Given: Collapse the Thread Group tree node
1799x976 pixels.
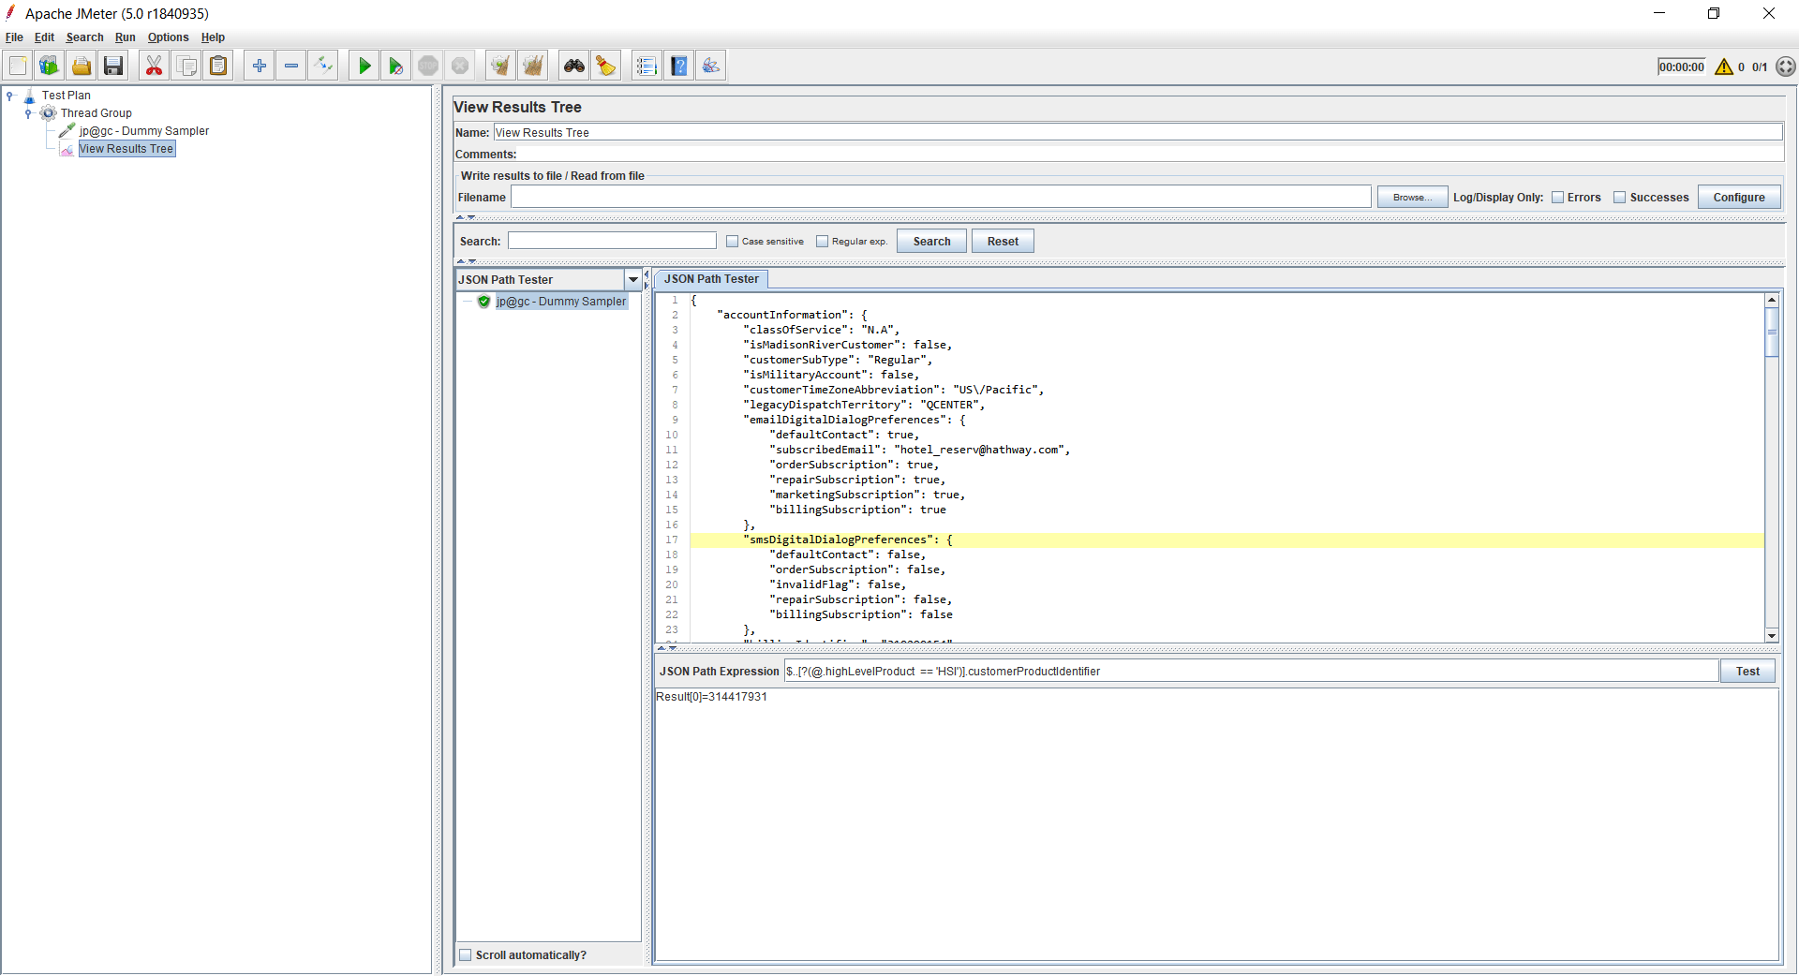Looking at the screenshot, I should coord(28,113).
